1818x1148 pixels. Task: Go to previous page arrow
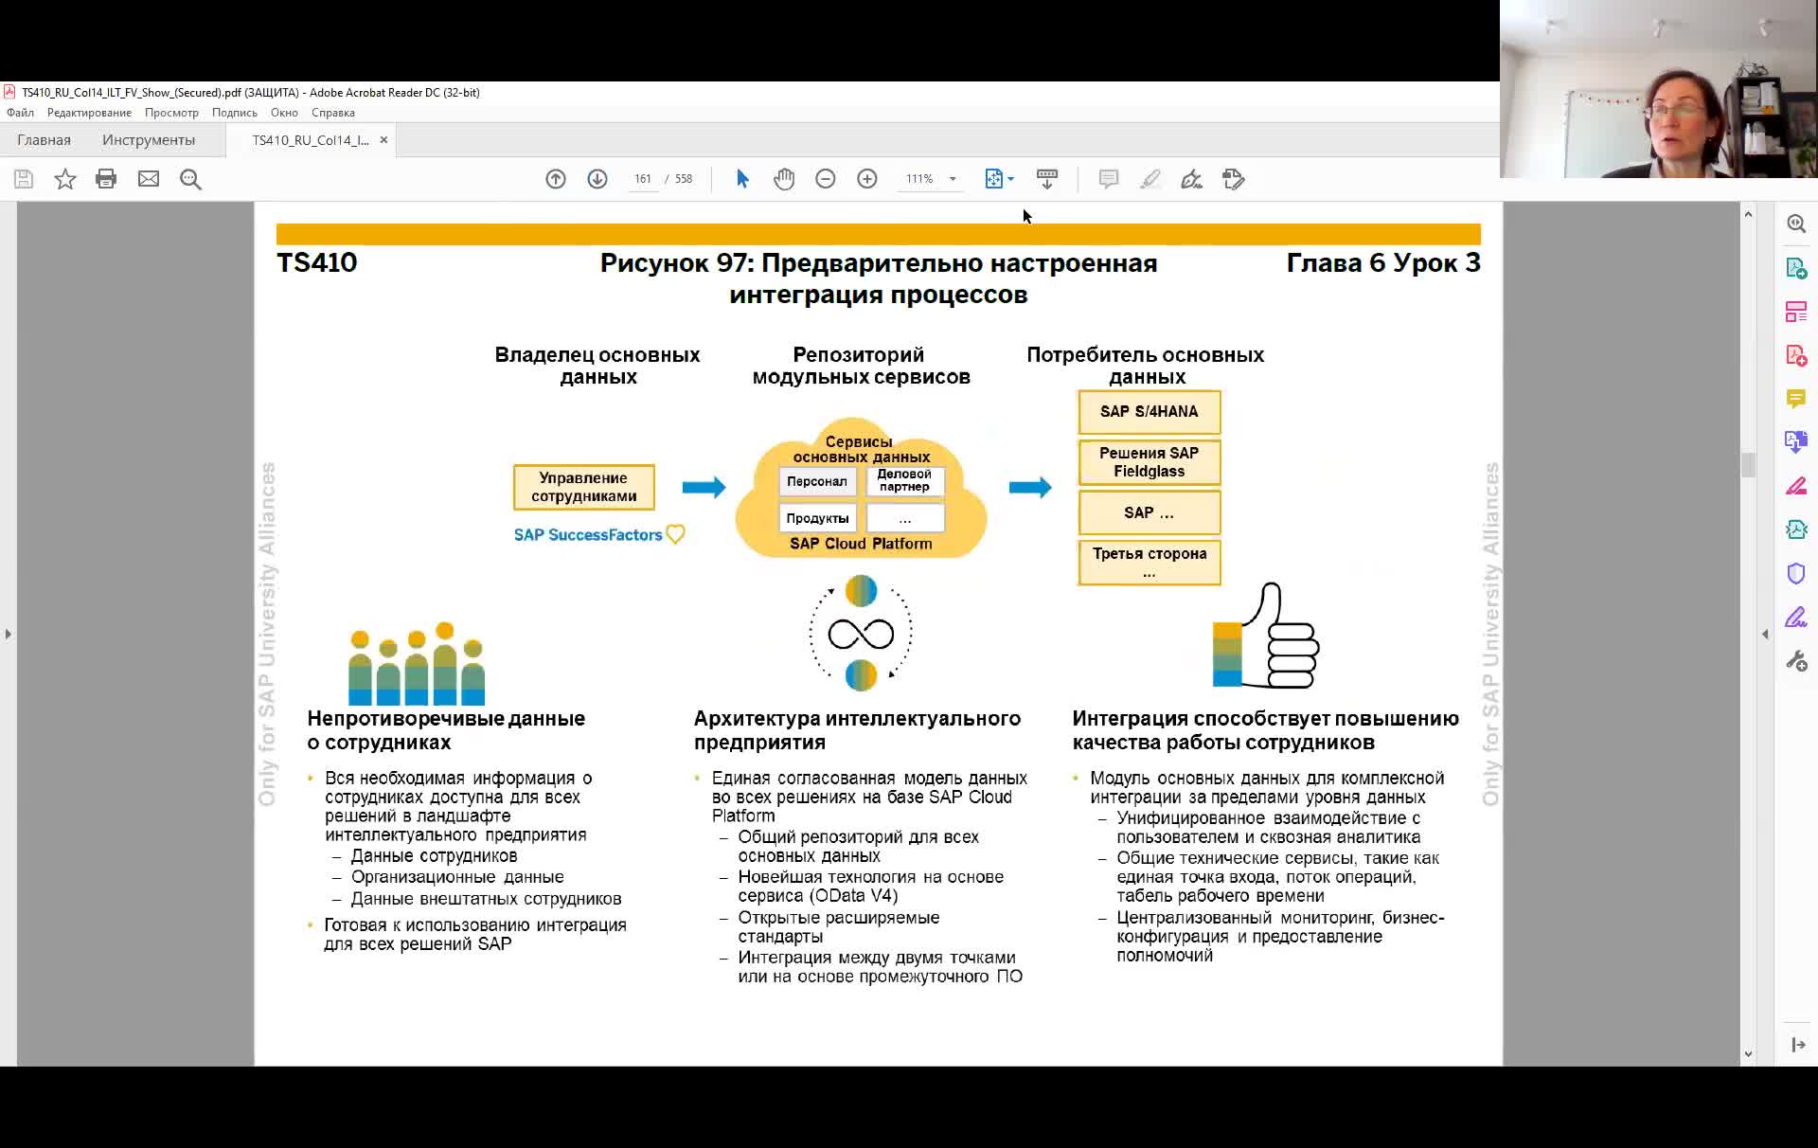point(556,179)
